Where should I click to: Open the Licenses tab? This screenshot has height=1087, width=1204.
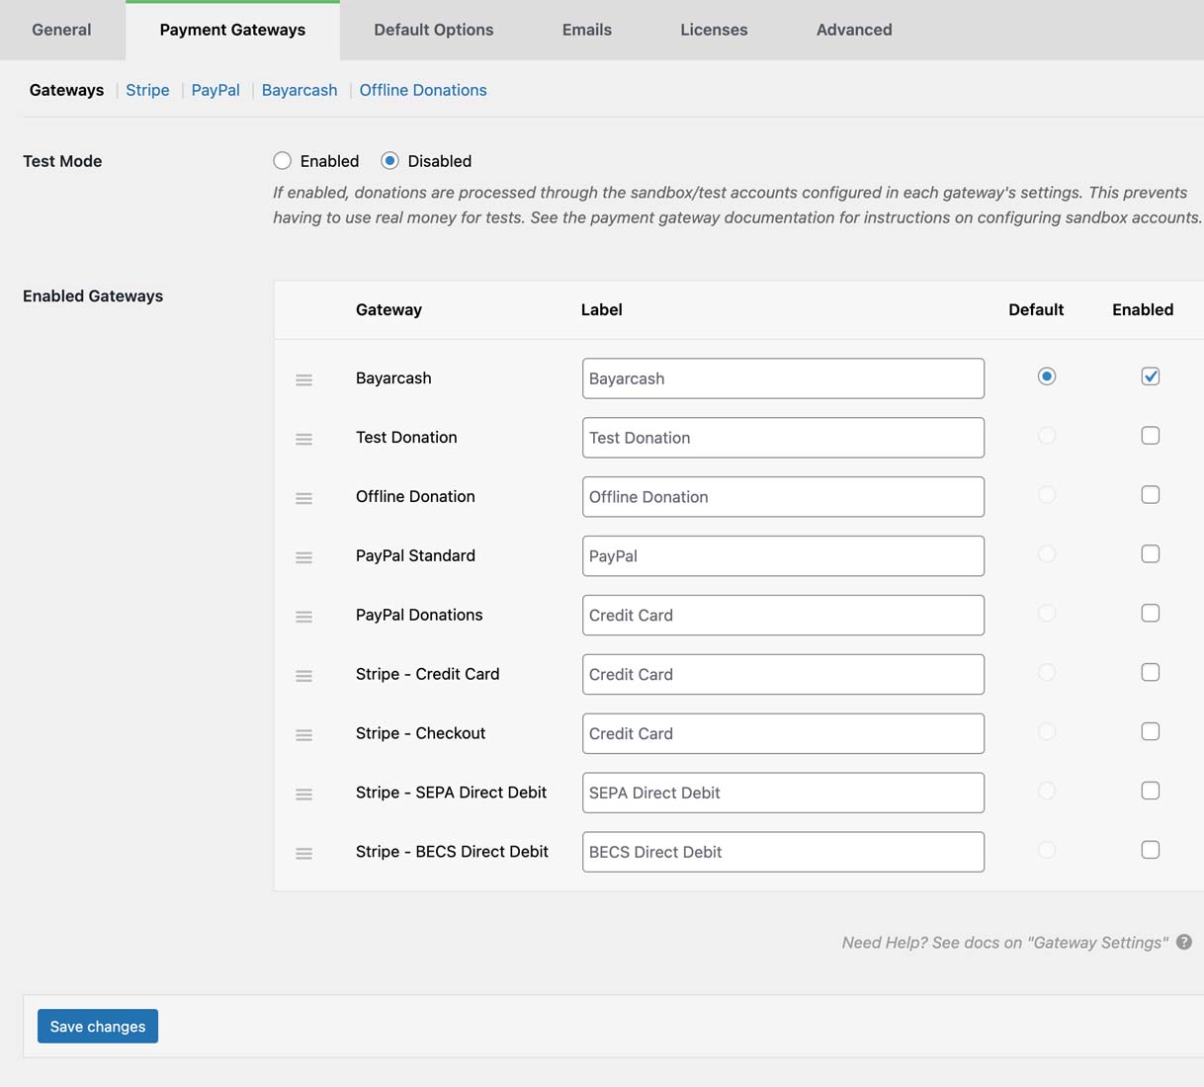714,30
